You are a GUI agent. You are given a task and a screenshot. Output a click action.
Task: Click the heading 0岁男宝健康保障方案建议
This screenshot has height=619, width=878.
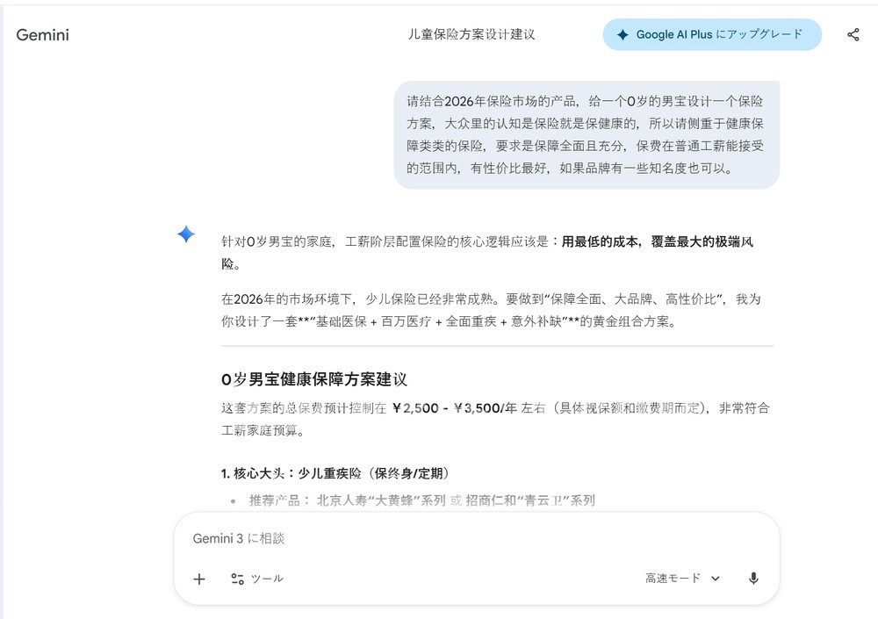[x=314, y=380]
